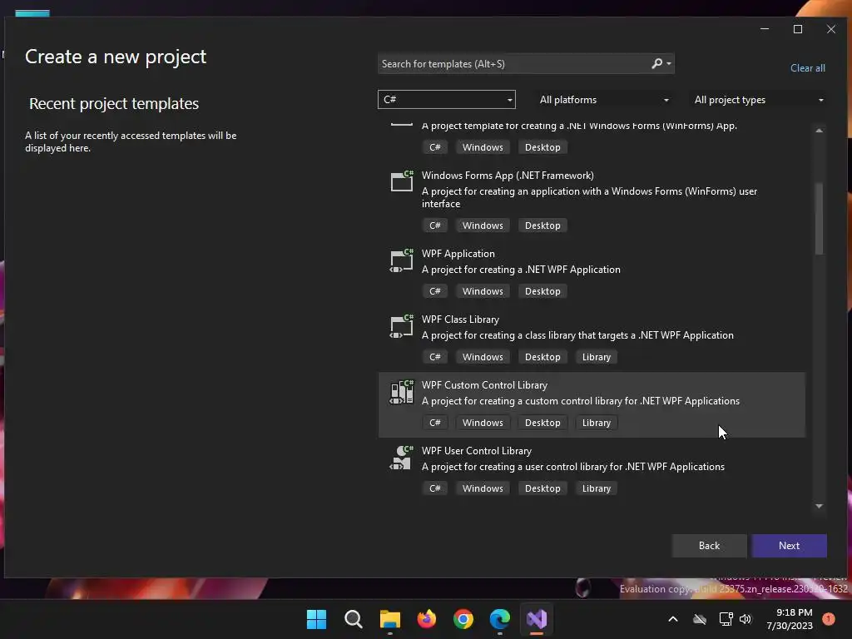Minimize the Create a new project window

tap(765, 29)
